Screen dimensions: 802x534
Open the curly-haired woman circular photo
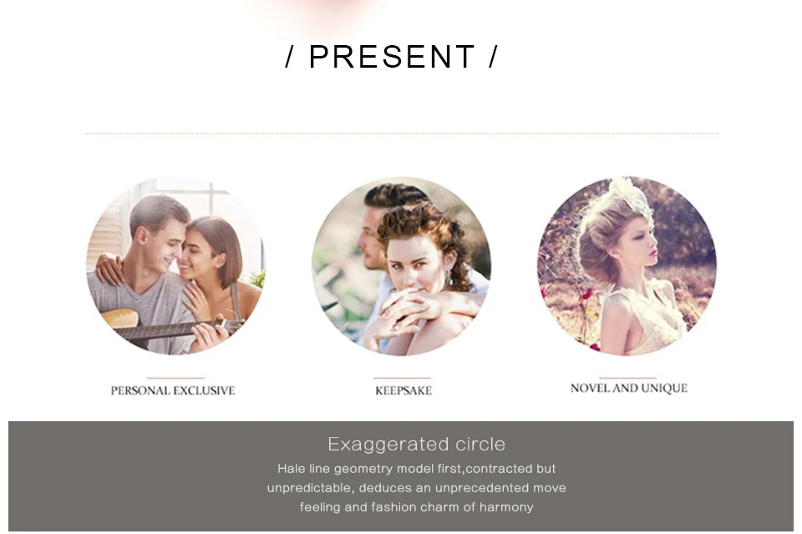(402, 266)
